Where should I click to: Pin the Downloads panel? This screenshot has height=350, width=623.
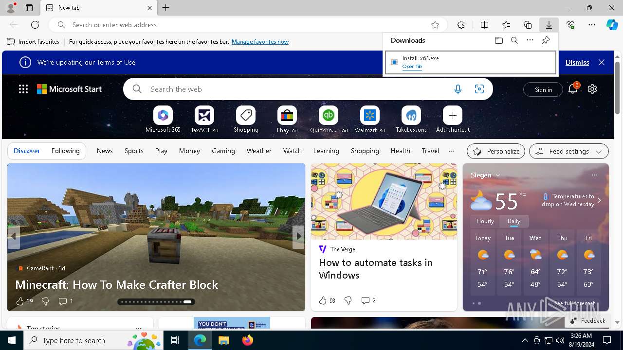click(x=546, y=40)
